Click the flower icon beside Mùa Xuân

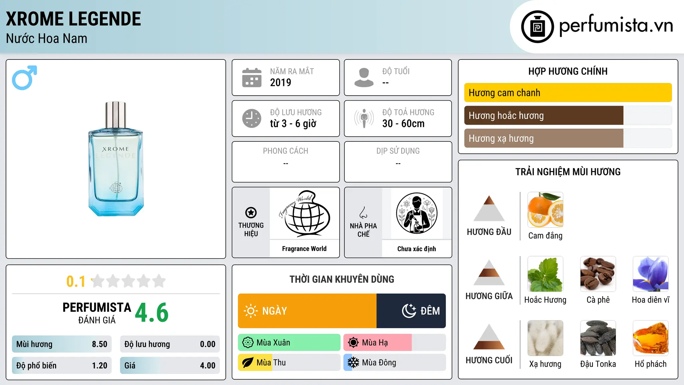coord(248,343)
